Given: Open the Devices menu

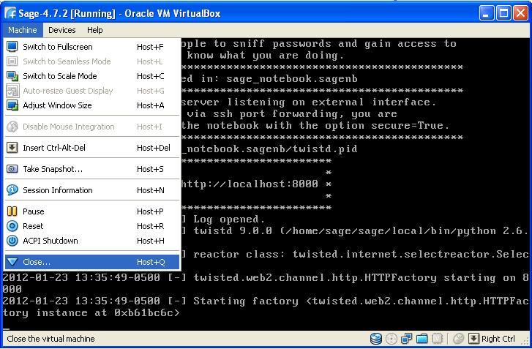Looking at the screenshot, I should pos(61,30).
